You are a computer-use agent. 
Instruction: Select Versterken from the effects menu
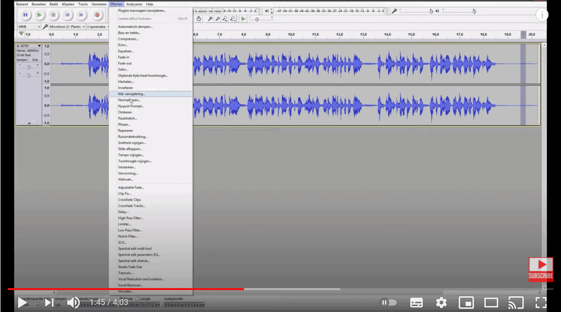click(150, 167)
